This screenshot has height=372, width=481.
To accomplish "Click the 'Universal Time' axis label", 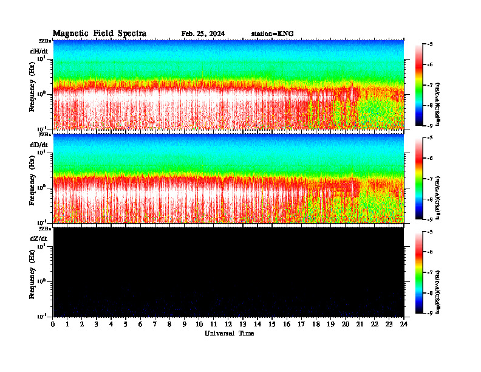I will tap(229, 333).
